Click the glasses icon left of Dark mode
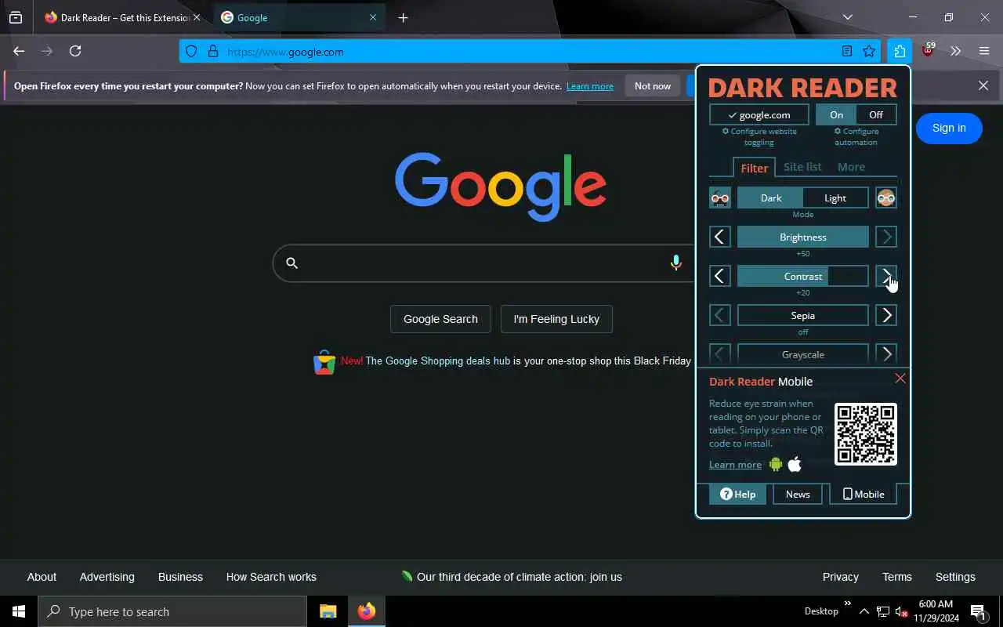1003x627 pixels. tap(719, 198)
